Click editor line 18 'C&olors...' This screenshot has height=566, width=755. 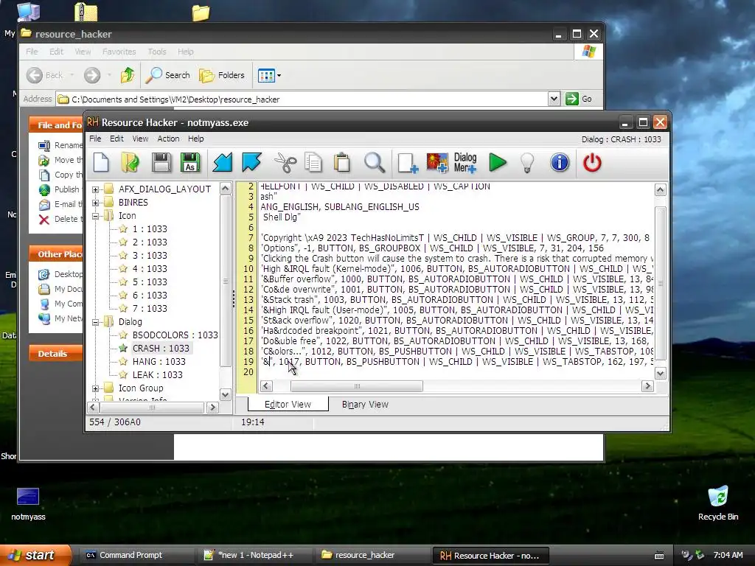(456, 352)
